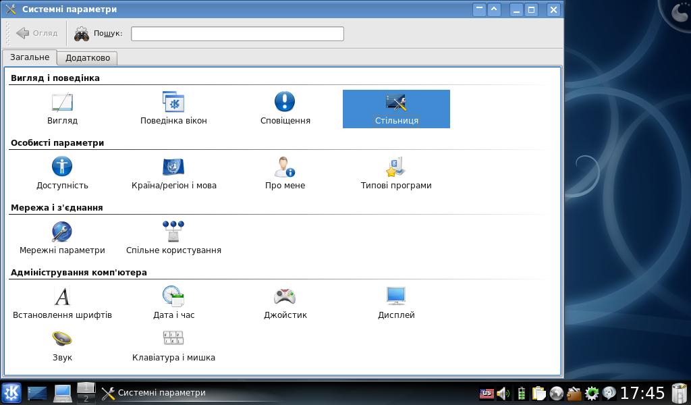Open Дата і час settings
Image resolution: width=691 pixels, height=405 pixels.
(x=173, y=303)
